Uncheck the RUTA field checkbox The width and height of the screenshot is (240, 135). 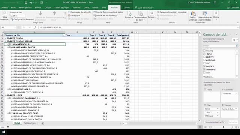(204, 54)
